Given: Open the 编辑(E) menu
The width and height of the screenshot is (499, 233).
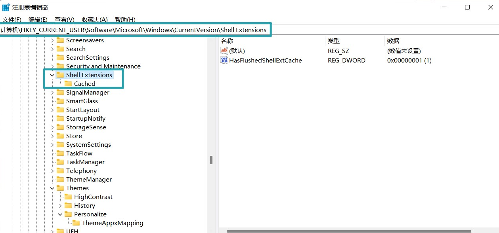Looking at the screenshot, I should 38,19.
